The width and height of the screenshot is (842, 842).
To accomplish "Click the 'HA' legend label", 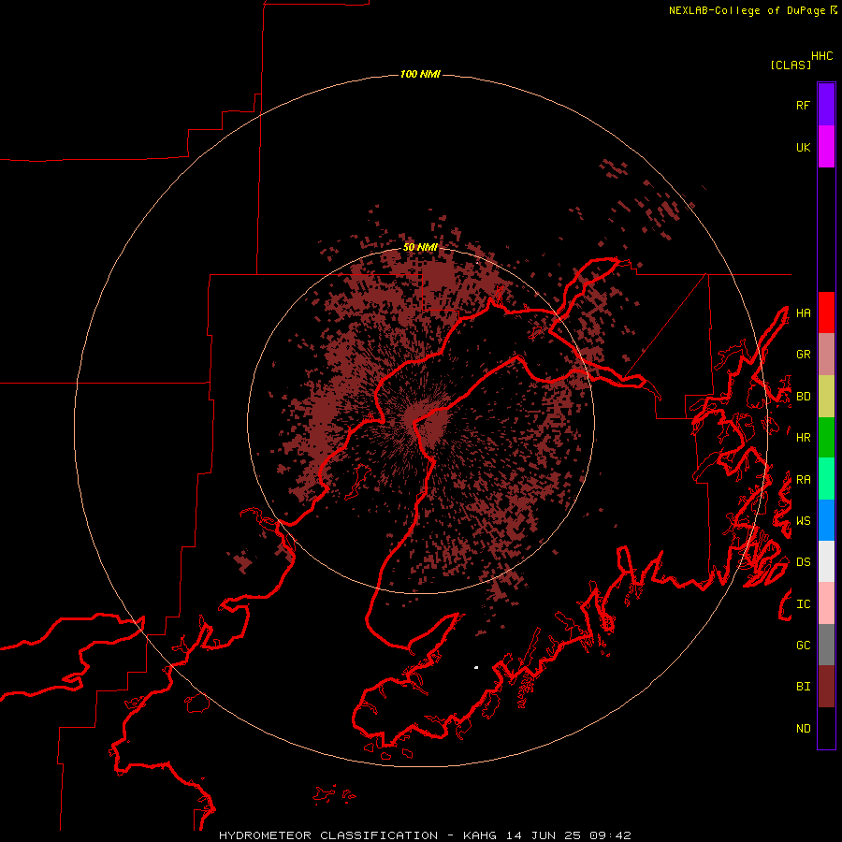I will pos(803,313).
